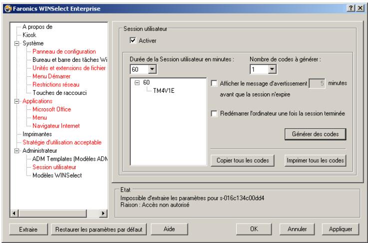The width and height of the screenshot is (368, 243).
Task: Uncheck the Activer checkbox
Action: (133, 40)
